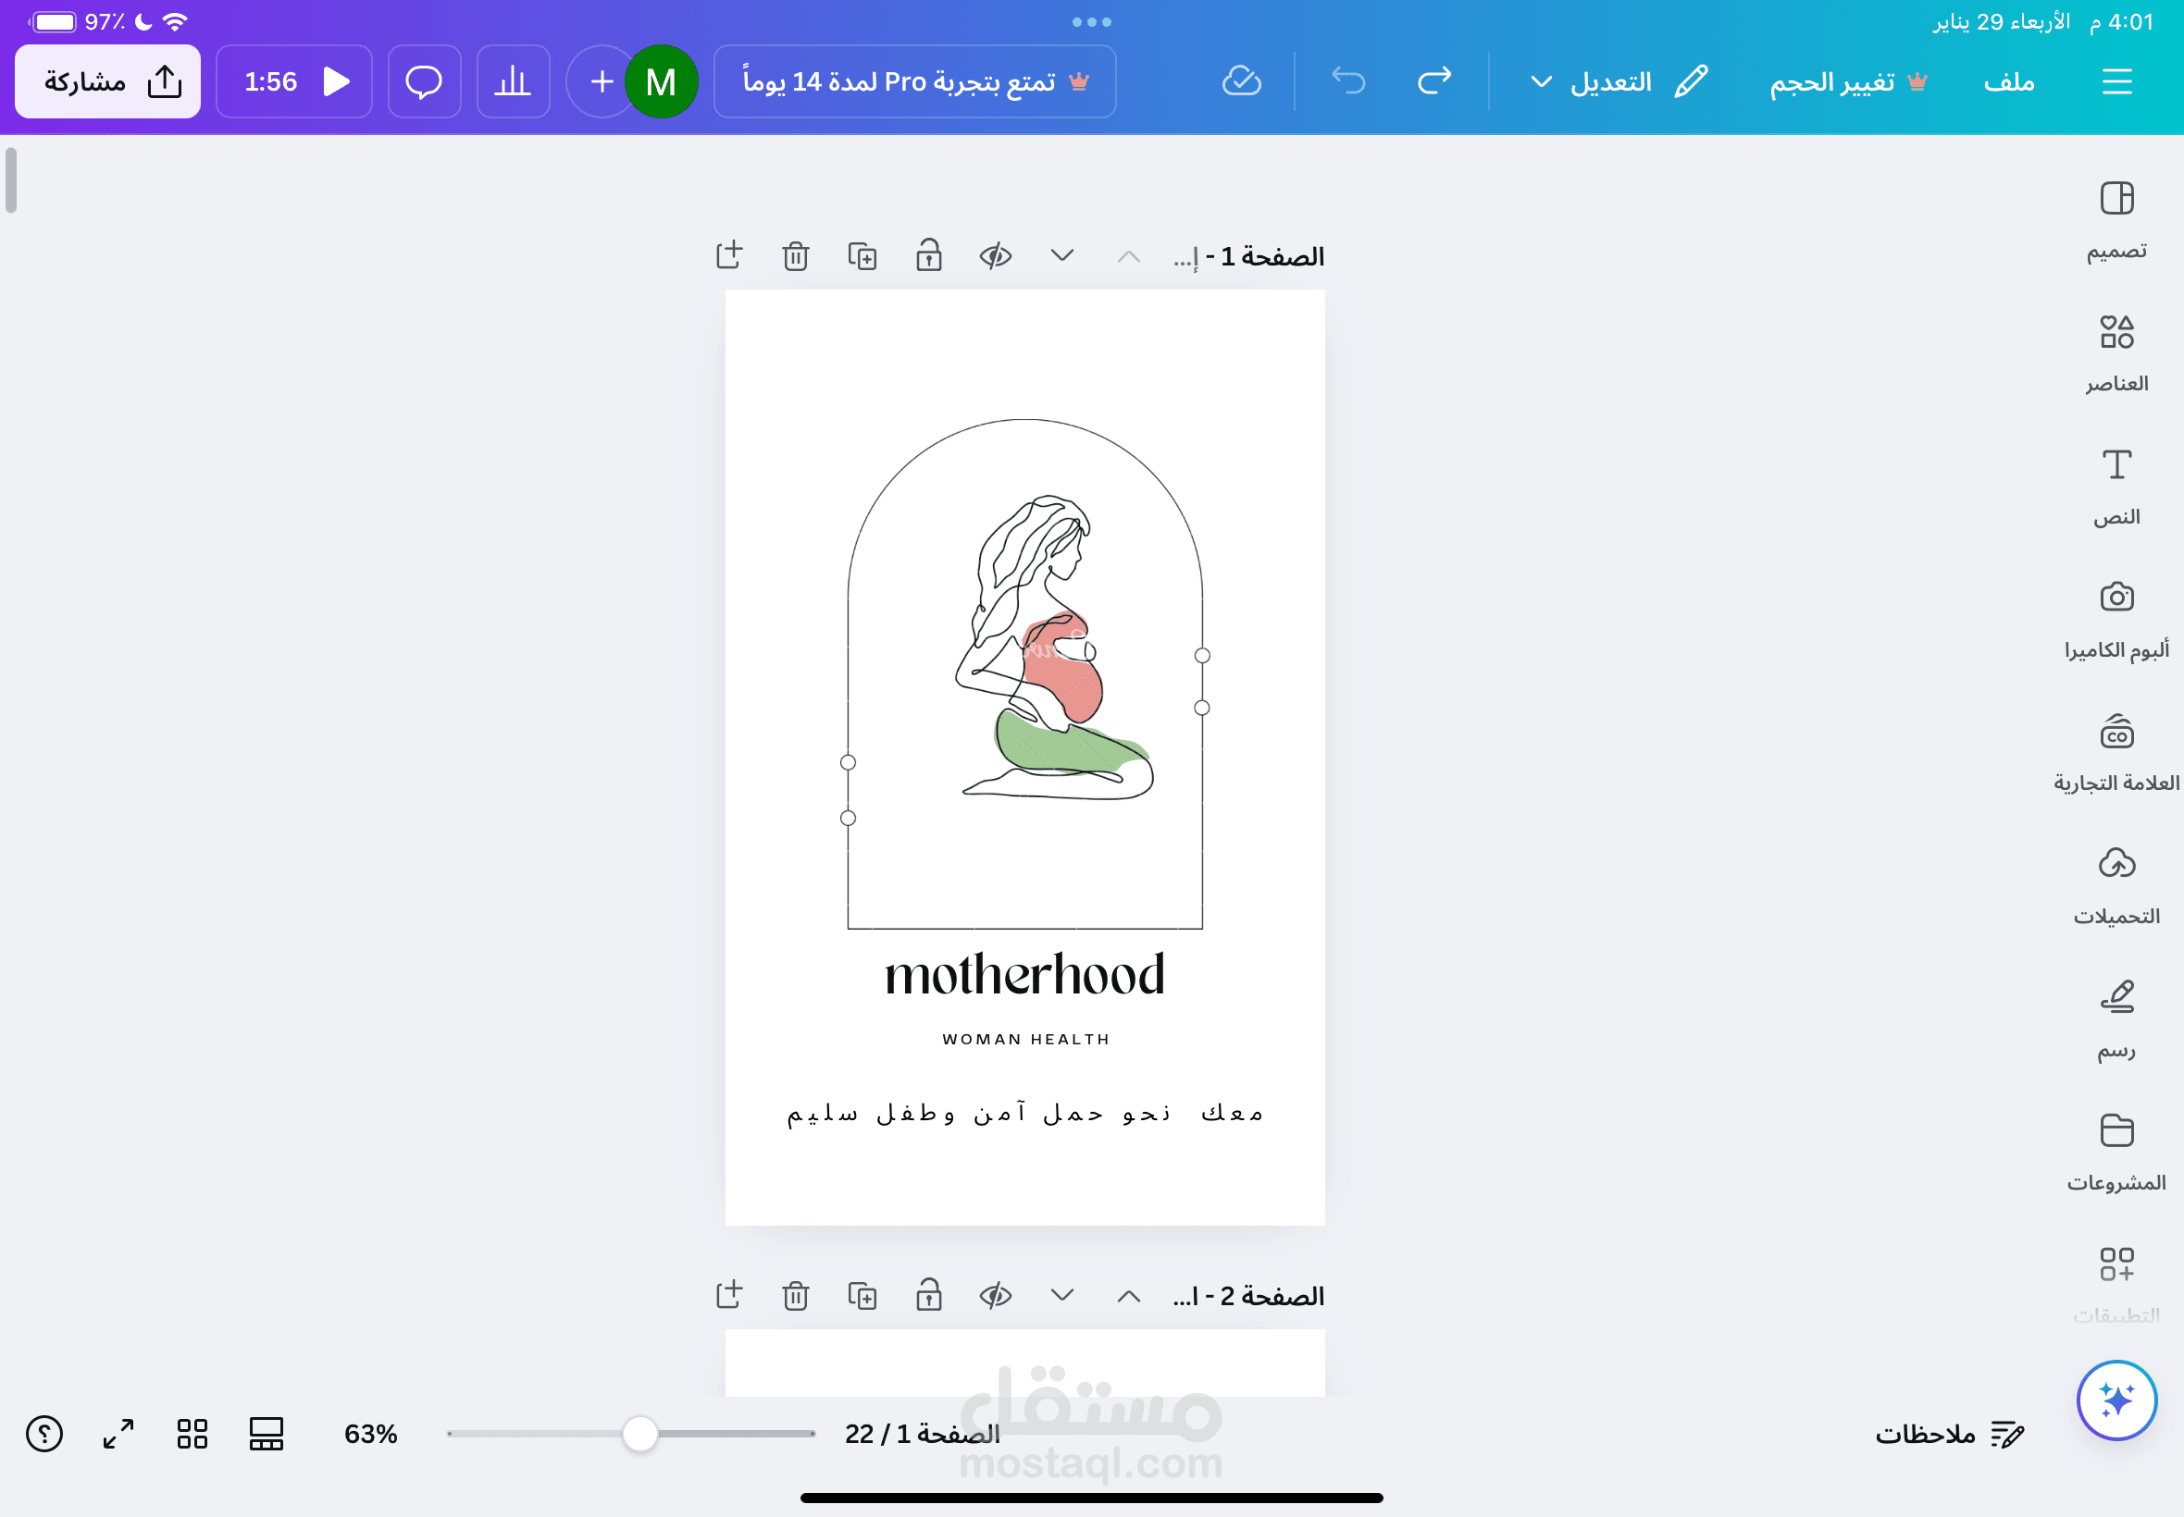Open the Resize (تغيير الحجم) menu
The image size is (2184, 1517).
1847,80
